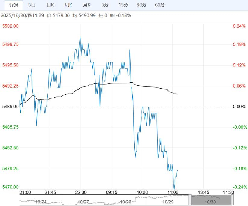Viewport: 248px width, 206px height.
Task: Open the 5日 five-day chart tab
Action: (x=32, y=5)
